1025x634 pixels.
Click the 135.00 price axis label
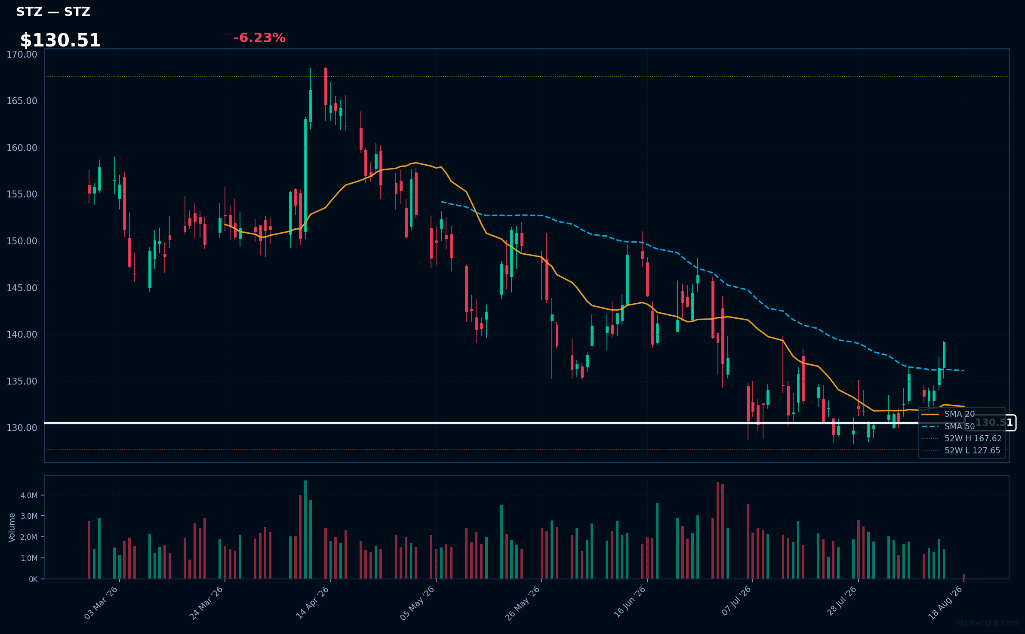[22, 381]
